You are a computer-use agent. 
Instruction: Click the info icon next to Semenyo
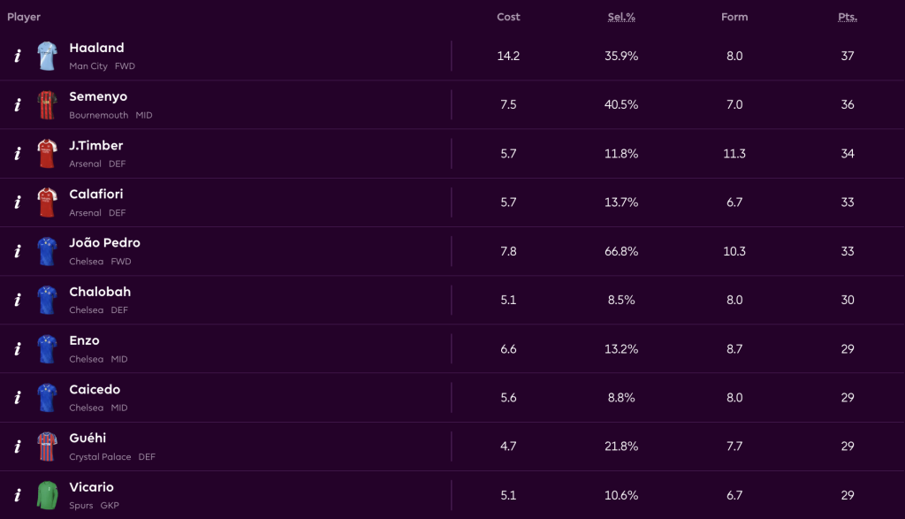click(x=17, y=105)
